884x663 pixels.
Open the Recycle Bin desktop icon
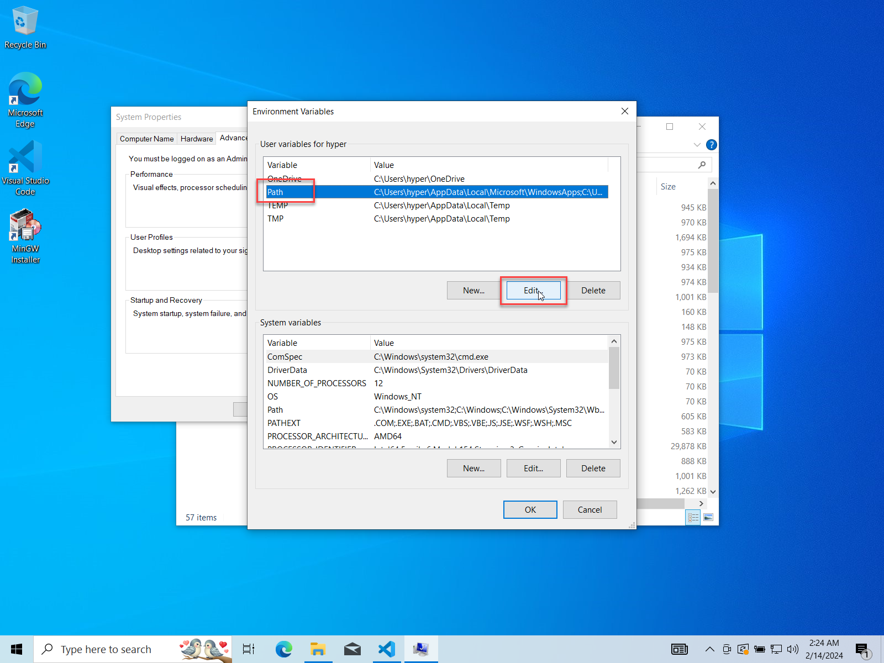pyautogui.click(x=25, y=28)
